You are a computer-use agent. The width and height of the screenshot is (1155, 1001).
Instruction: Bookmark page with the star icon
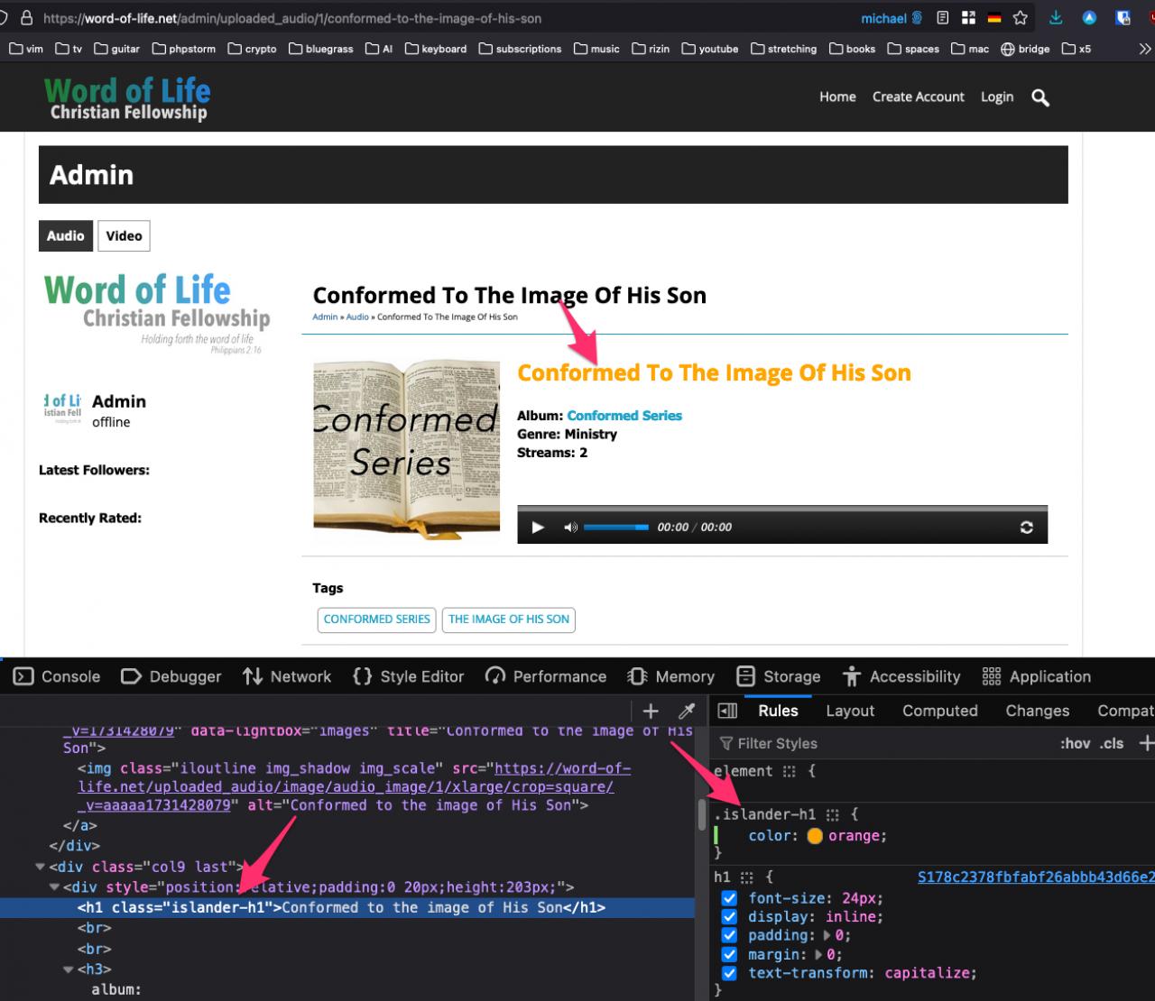(1021, 18)
